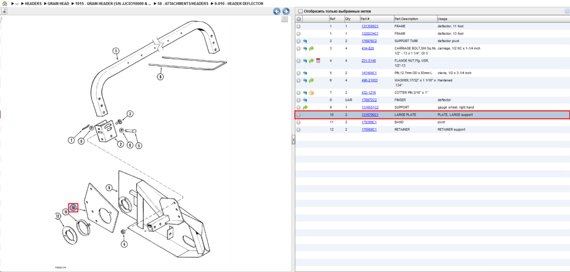Open part number link 434-820
The image size is (570, 272).
[x=368, y=48]
